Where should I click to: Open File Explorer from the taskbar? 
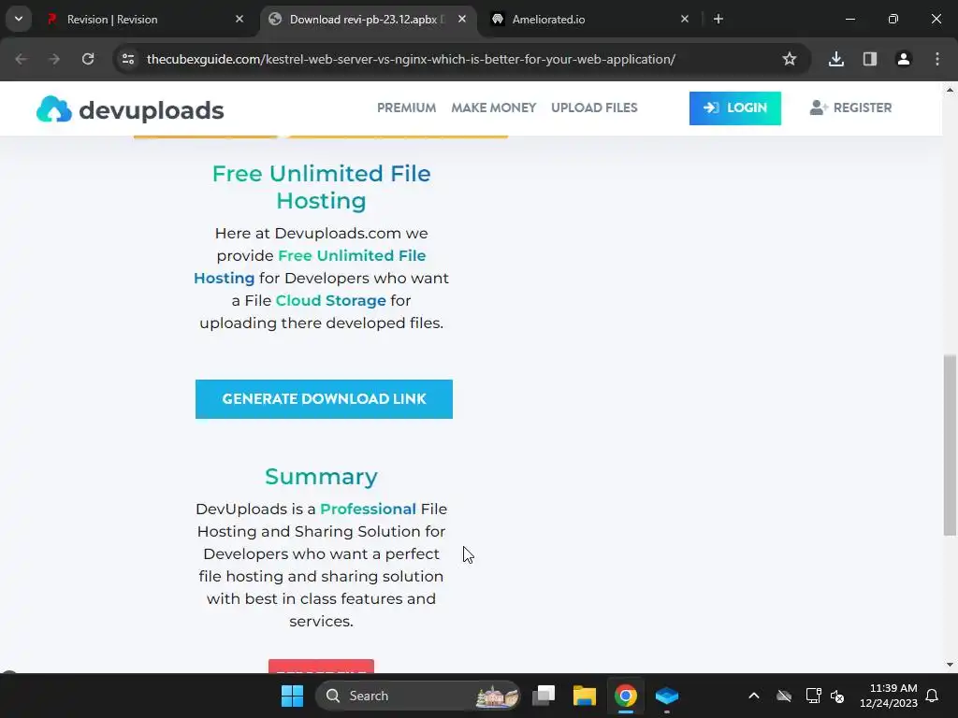click(x=584, y=696)
